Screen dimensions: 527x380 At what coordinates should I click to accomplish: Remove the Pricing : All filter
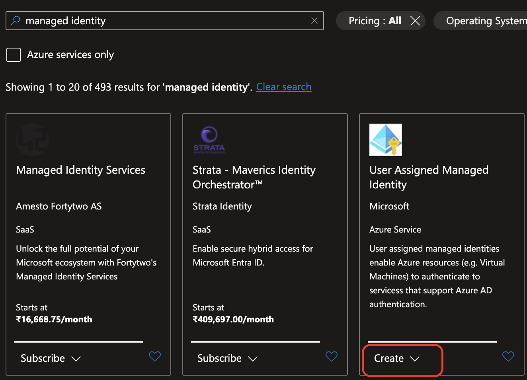pyautogui.click(x=415, y=21)
